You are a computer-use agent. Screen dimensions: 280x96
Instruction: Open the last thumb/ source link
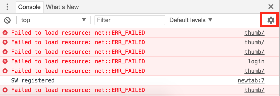click(x=254, y=90)
